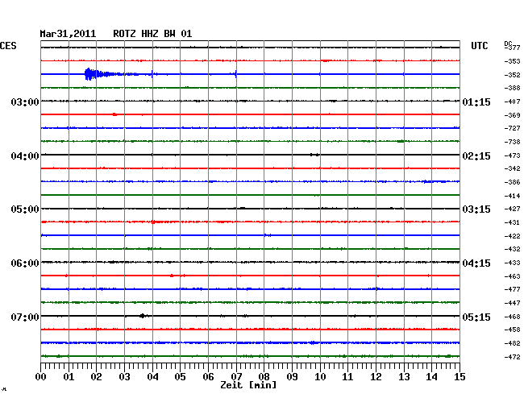Screen dimensions: 524x398
Task: Click minute tick label 06
Action: coord(208,377)
